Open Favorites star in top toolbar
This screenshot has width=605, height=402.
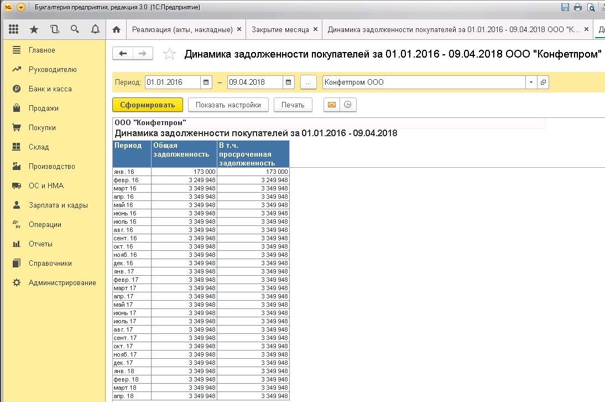[x=34, y=29]
